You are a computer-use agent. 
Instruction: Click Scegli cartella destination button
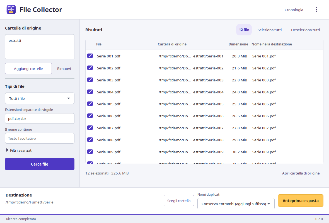click(179, 201)
